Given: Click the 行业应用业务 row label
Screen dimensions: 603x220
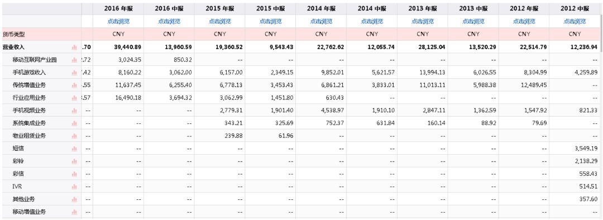Looking at the screenshot, I should tap(29, 98).
